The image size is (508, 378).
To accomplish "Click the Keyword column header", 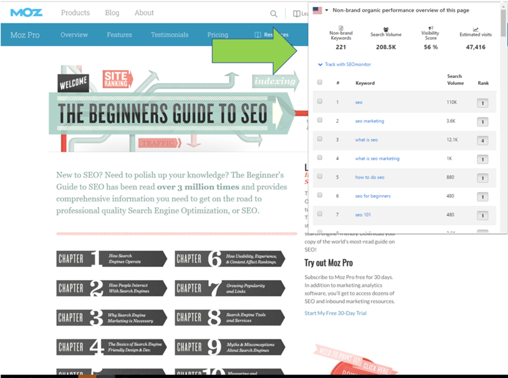I will [x=365, y=84].
